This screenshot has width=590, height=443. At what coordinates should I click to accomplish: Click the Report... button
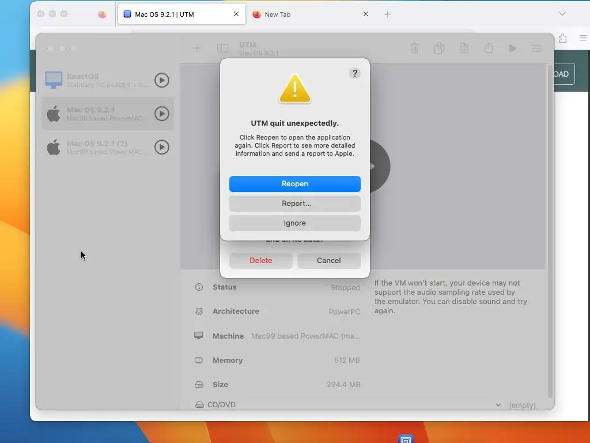point(294,204)
